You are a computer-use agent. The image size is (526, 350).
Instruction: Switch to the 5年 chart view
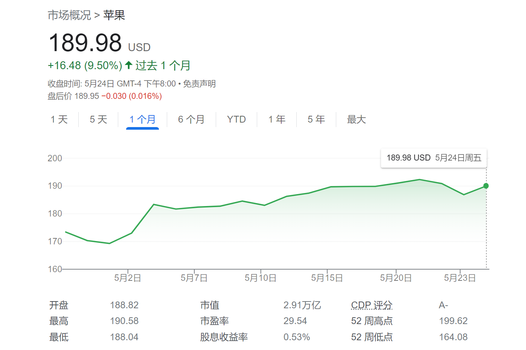pos(316,119)
